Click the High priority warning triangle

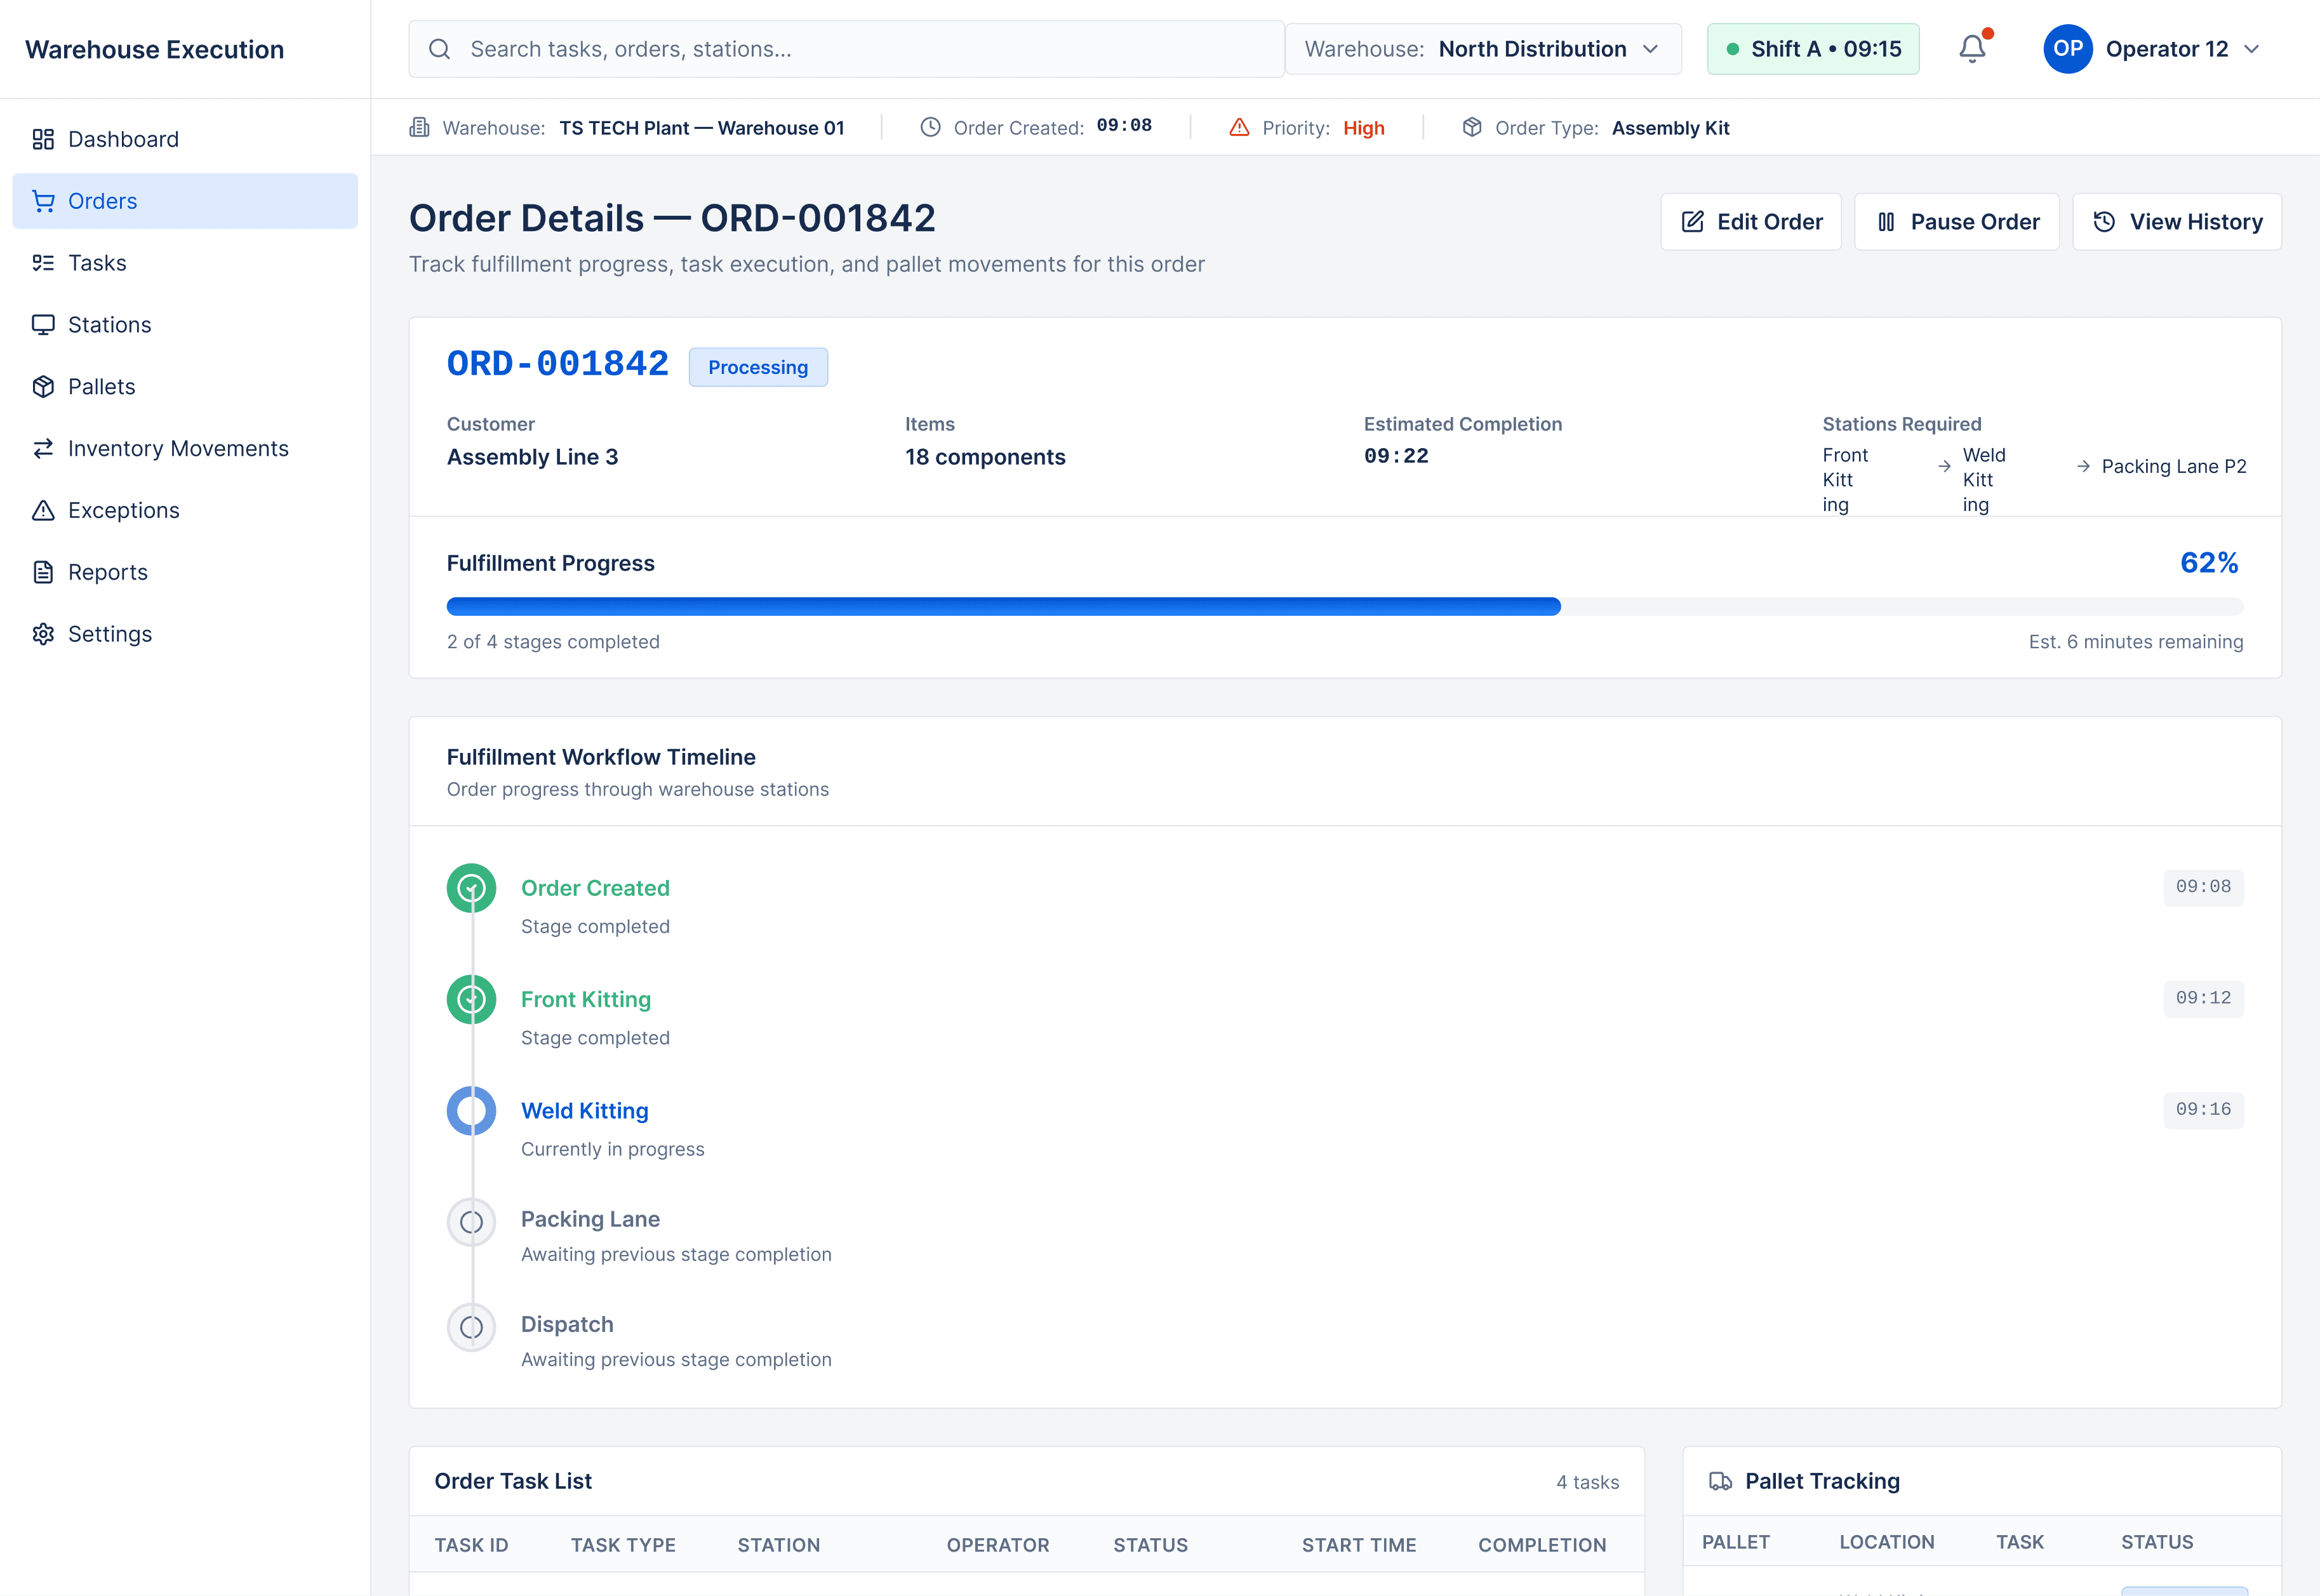(1240, 127)
